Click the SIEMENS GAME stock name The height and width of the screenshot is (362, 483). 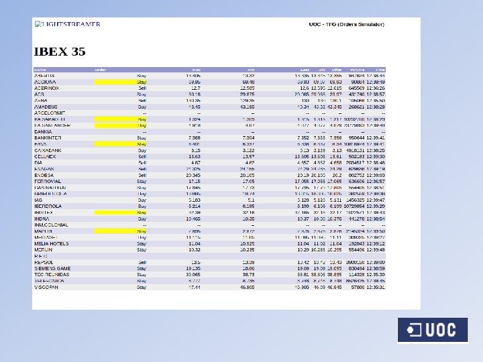pos(52,269)
